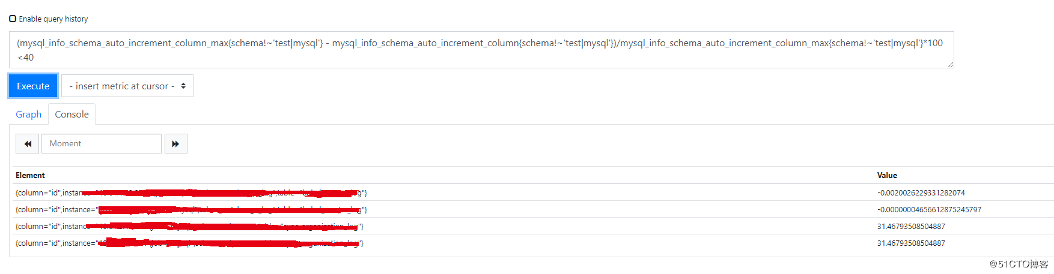
Task: Select the fourth result row's element label
Action: tap(189, 243)
